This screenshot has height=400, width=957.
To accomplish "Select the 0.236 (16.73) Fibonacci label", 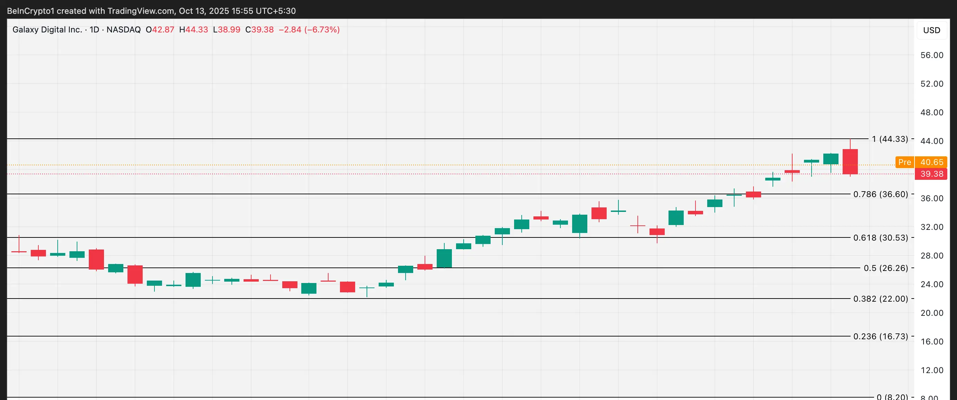I will point(880,336).
